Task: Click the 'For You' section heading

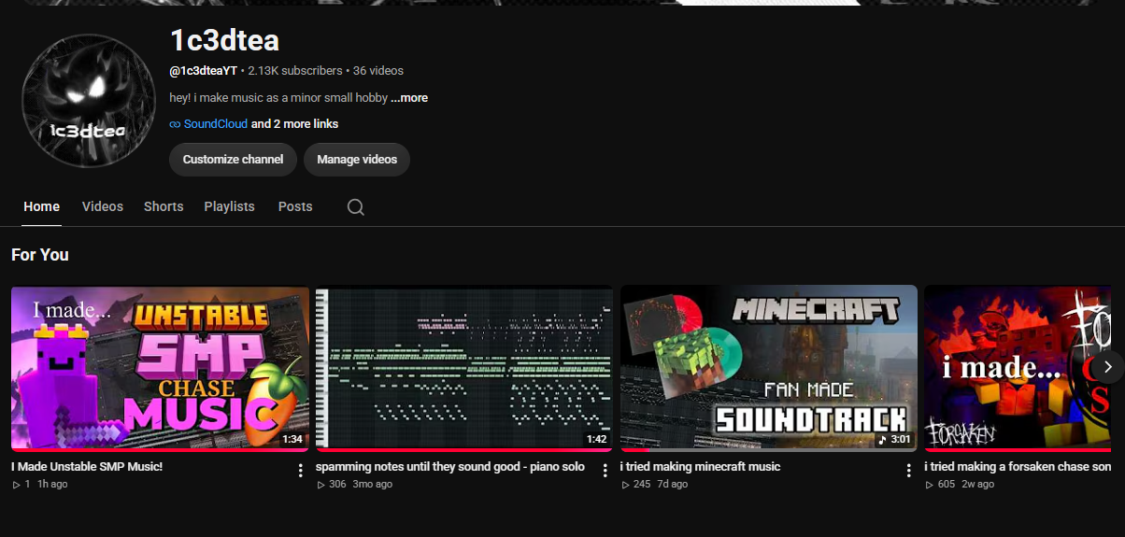Action: 40,255
